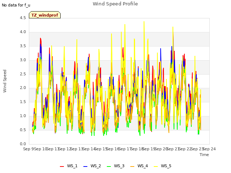
Task: Click the 0.0 y-axis tick label
Action: [23, 144]
